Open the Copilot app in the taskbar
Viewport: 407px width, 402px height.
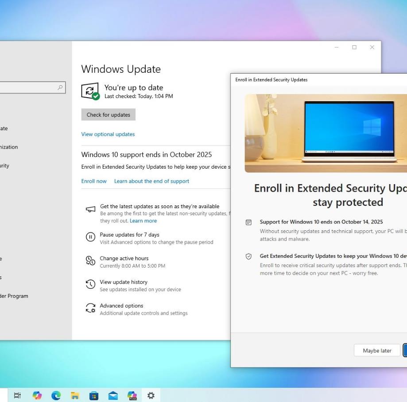click(37, 395)
